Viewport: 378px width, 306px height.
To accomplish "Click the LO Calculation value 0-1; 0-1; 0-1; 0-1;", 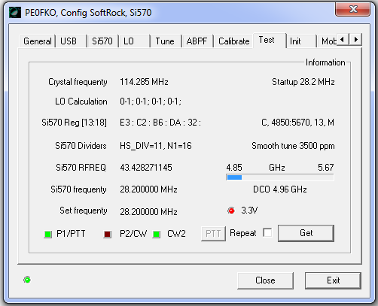I will pyautogui.click(x=151, y=101).
